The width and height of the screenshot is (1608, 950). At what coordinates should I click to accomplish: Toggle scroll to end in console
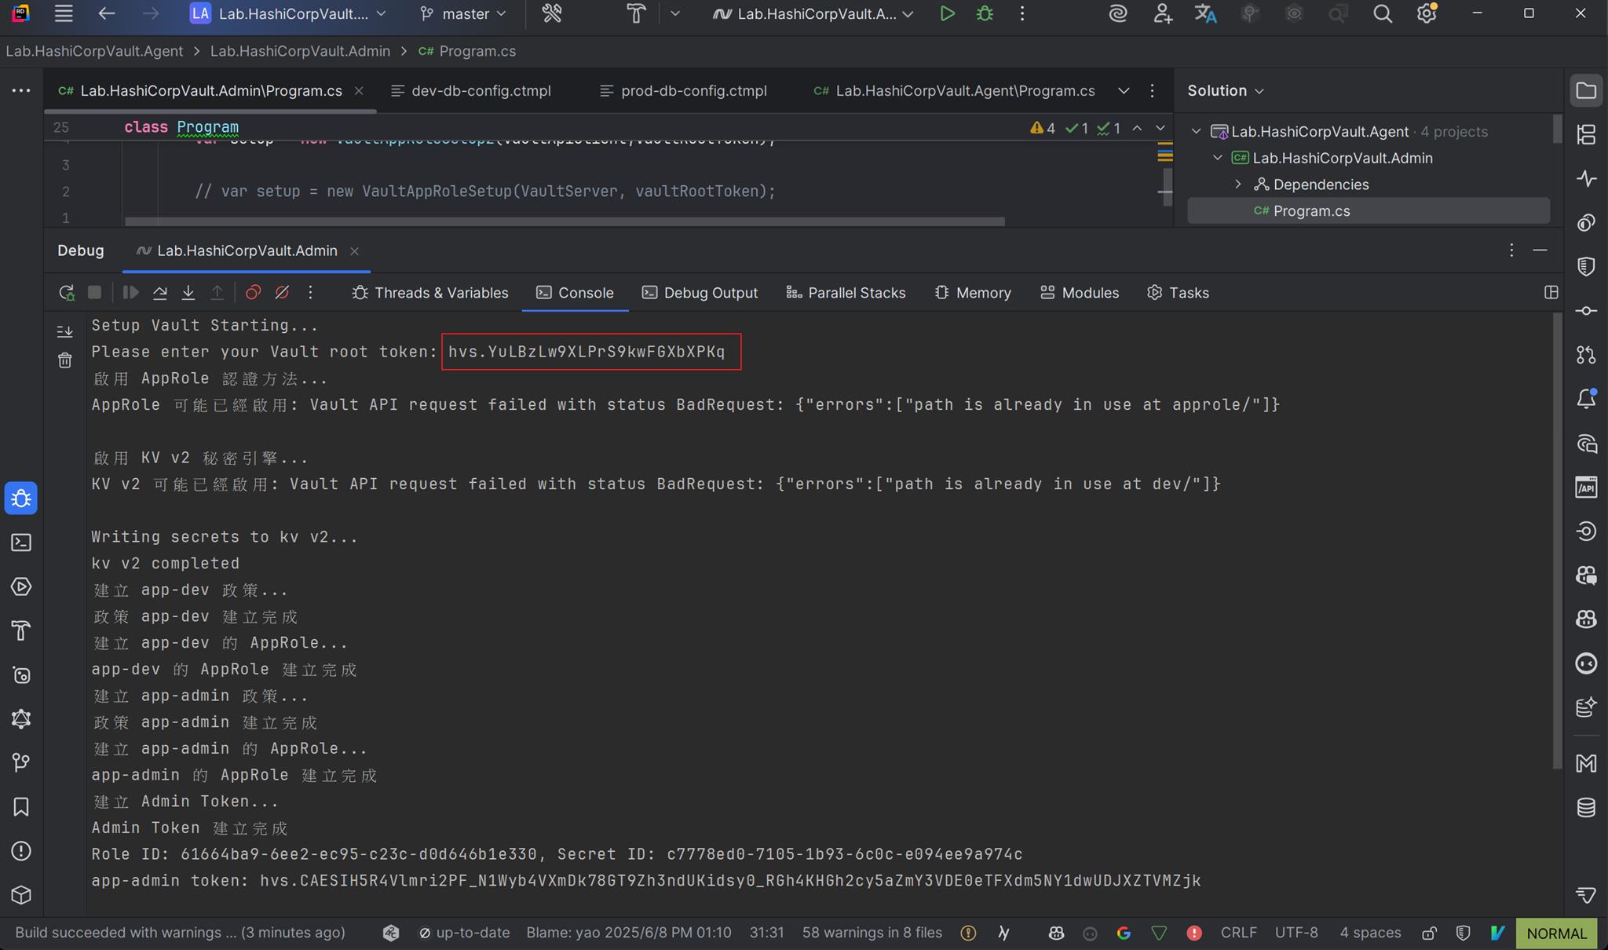click(65, 331)
